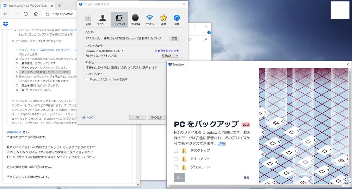Click the browser refresh icon

click(x=26, y=14)
